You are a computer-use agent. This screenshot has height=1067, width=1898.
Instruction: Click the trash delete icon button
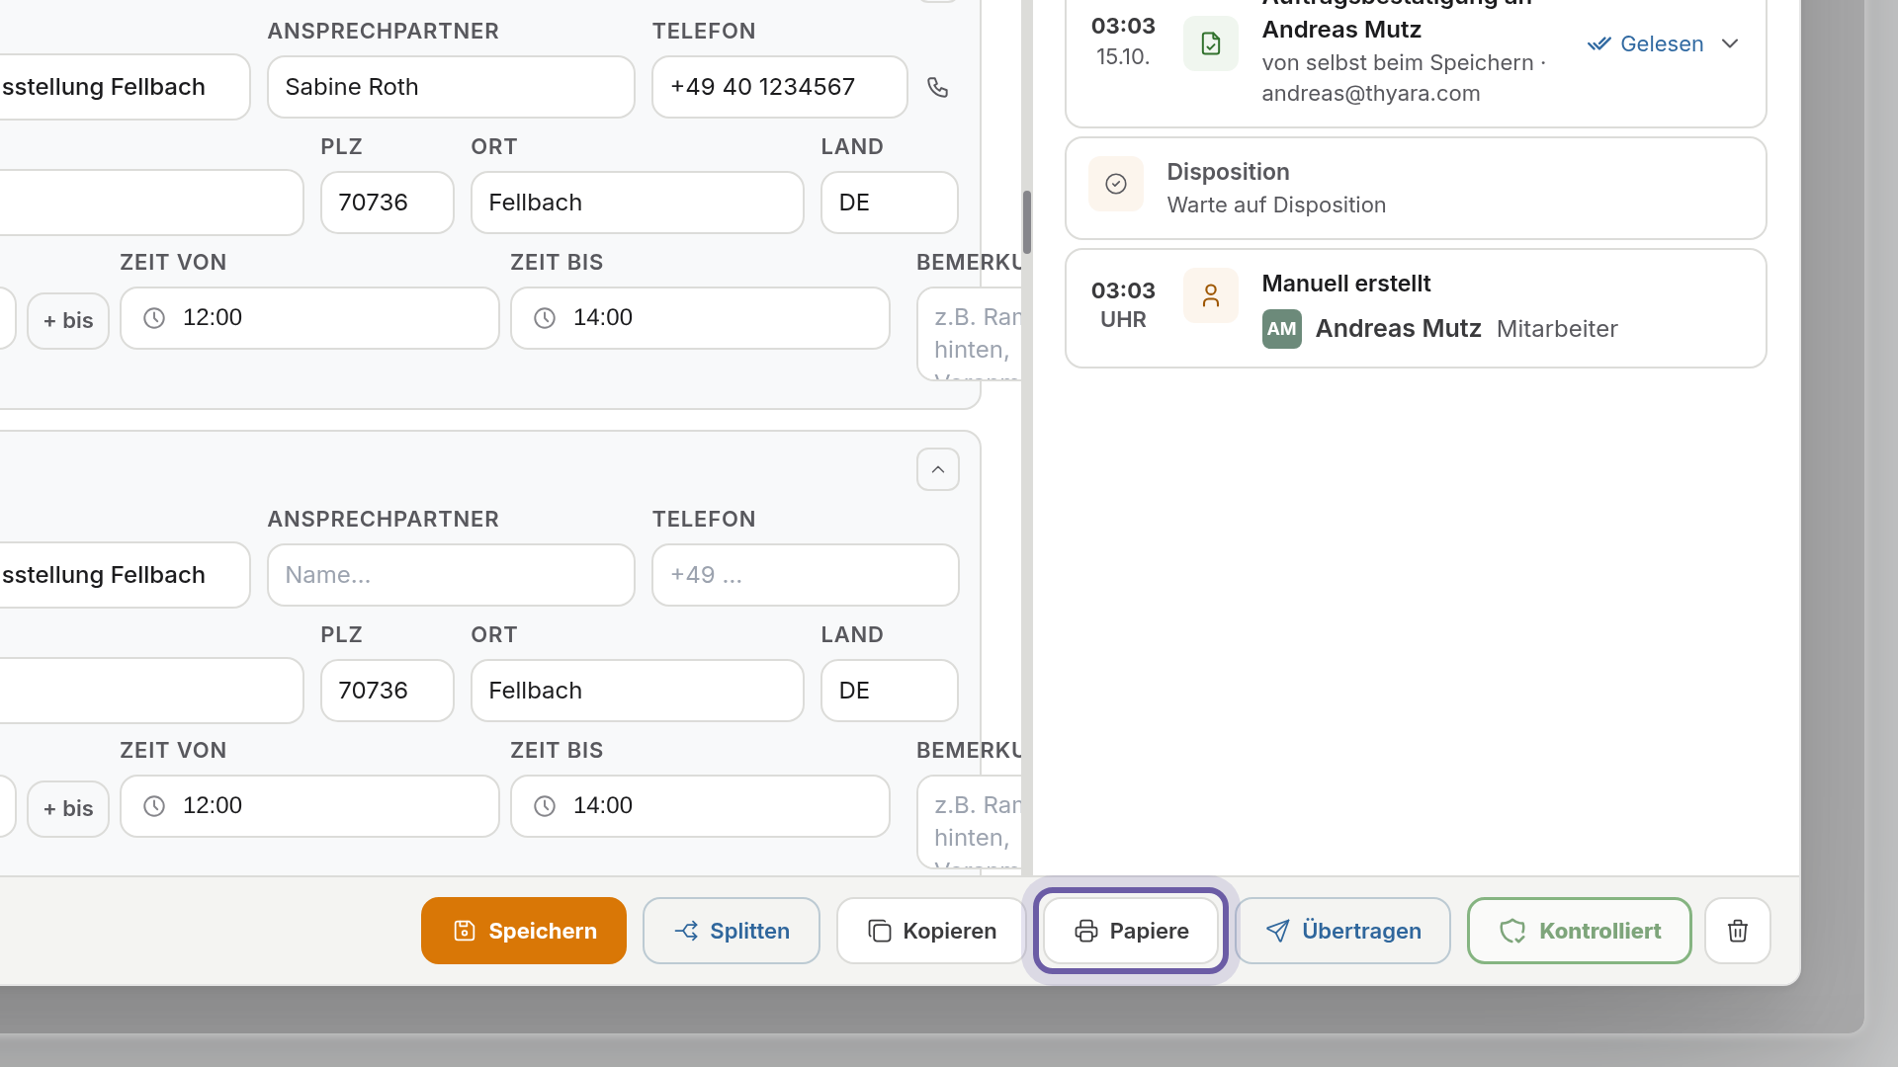[1737, 931]
